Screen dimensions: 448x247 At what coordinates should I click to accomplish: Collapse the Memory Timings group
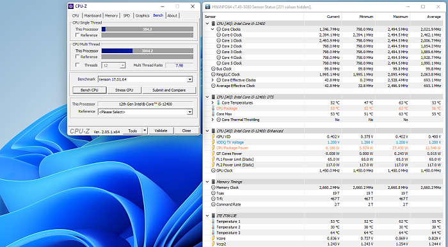(x=207, y=182)
